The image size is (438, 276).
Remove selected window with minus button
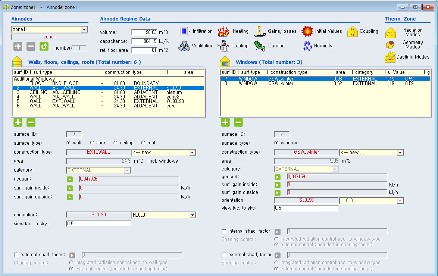(x=238, y=122)
